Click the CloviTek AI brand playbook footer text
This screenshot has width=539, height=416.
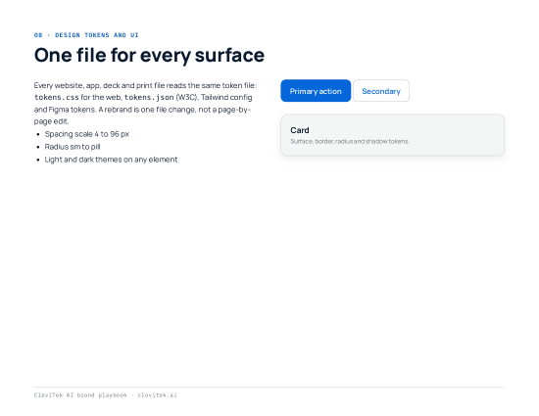click(x=80, y=395)
